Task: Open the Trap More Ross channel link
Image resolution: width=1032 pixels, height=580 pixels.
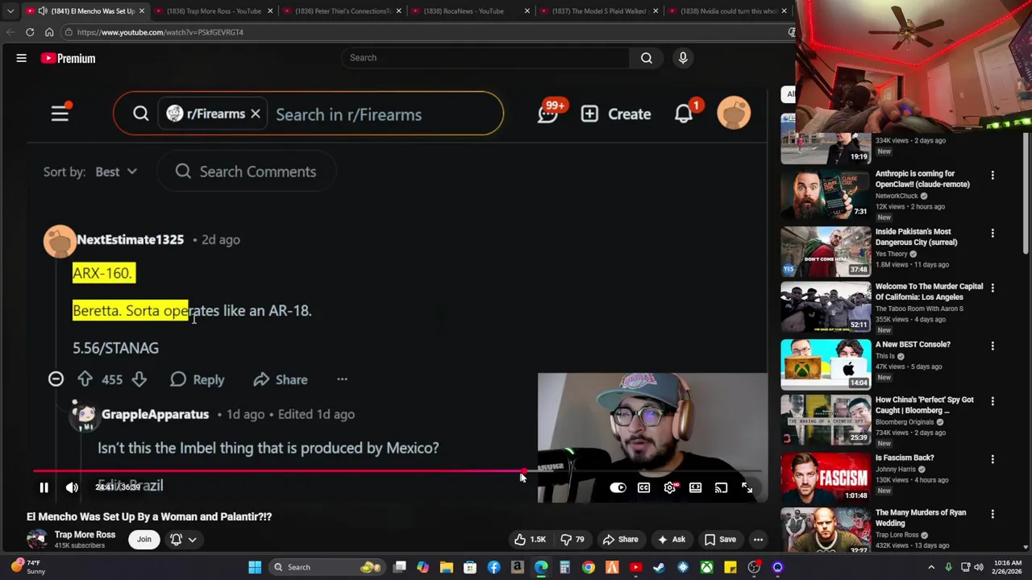Action: (x=85, y=535)
